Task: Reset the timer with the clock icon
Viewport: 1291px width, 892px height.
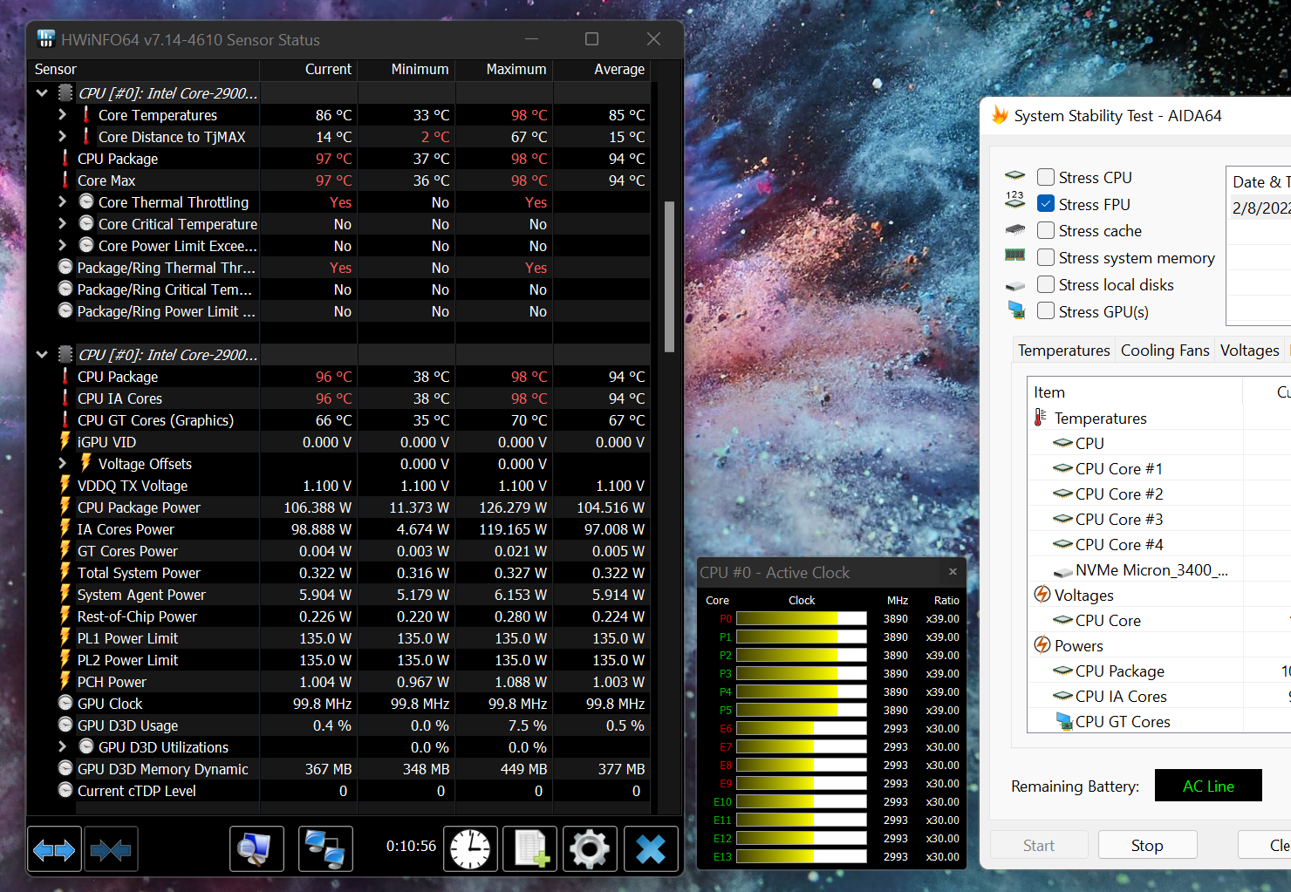Action: tap(470, 849)
